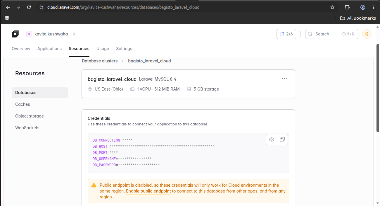
Task: Open the database card three-dot menu
Action: click(284, 79)
